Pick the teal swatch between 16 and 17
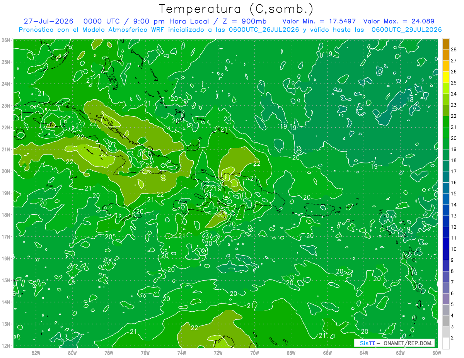Viewport: 464px width, 358px height. [446, 177]
